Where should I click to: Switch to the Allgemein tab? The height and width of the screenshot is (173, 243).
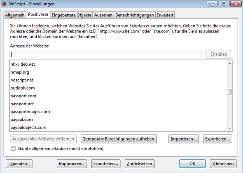tap(15, 15)
